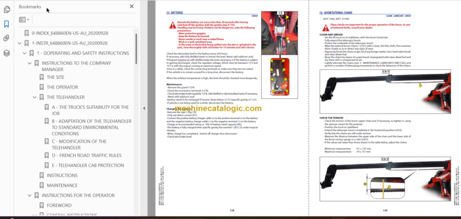Viewport: 461px width, 219px height.
Task: Go to Instructions to the Company Manager
Action: click(x=76, y=66)
